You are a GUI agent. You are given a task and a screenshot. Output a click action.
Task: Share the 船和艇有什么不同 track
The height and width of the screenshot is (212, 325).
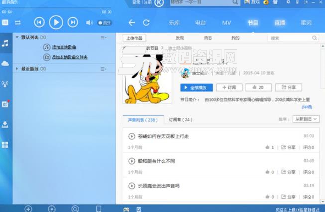pyautogui.click(x=288, y=172)
